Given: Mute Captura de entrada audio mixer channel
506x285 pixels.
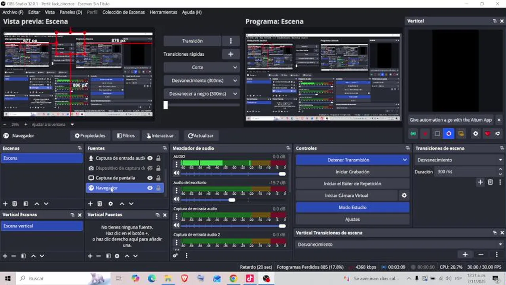Looking at the screenshot, I should 177,225.
